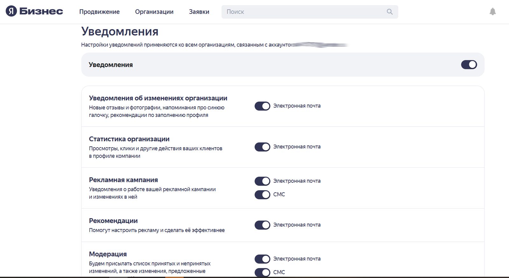The width and height of the screenshot is (509, 278).
Task: Click the search magnifier icon
Action: click(390, 12)
